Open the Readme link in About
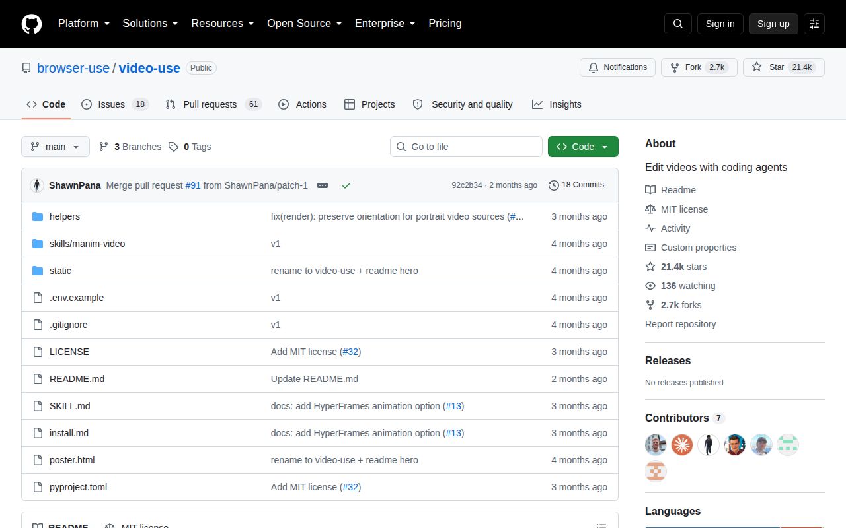The width and height of the screenshot is (846, 528). (x=670, y=190)
